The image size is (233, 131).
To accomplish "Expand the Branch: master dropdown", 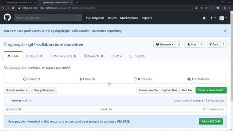I will pyautogui.click(x=17, y=90).
